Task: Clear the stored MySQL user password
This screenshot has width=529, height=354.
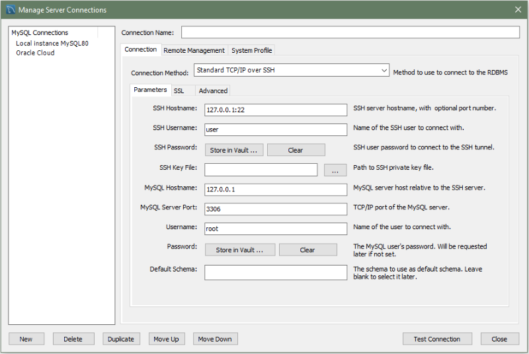Action: tap(307, 250)
